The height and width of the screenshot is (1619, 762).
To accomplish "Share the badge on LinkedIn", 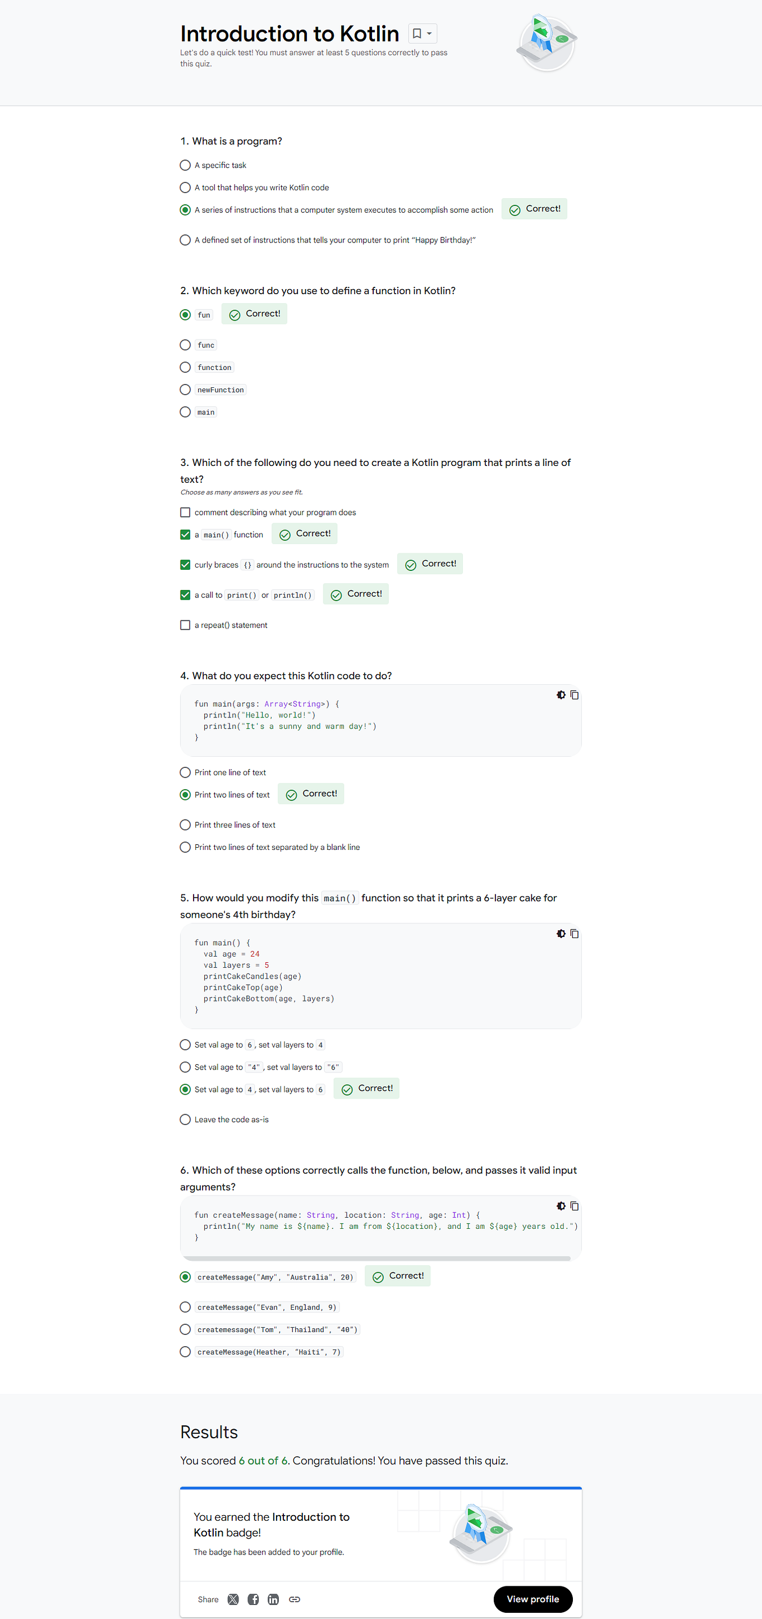I will [273, 1599].
